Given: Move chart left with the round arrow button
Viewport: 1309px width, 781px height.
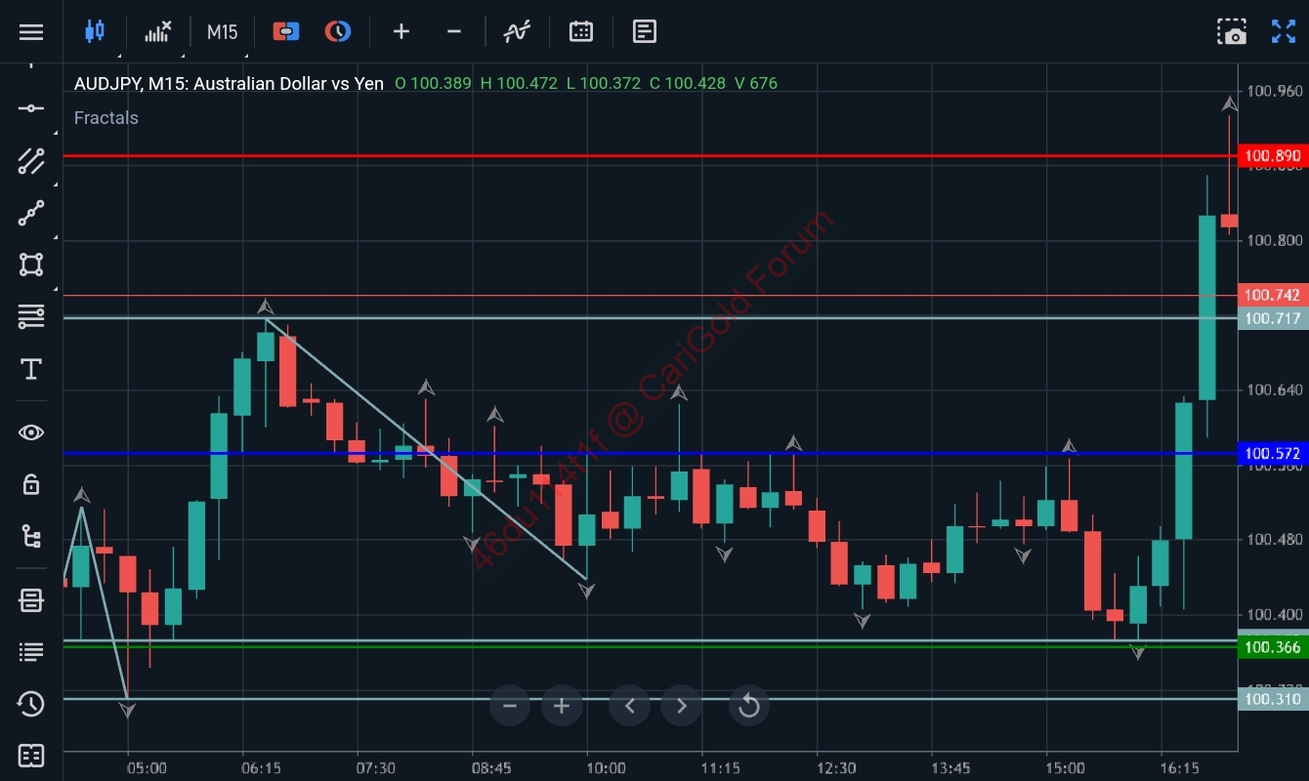Looking at the screenshot, I should (x=630, y=706).
